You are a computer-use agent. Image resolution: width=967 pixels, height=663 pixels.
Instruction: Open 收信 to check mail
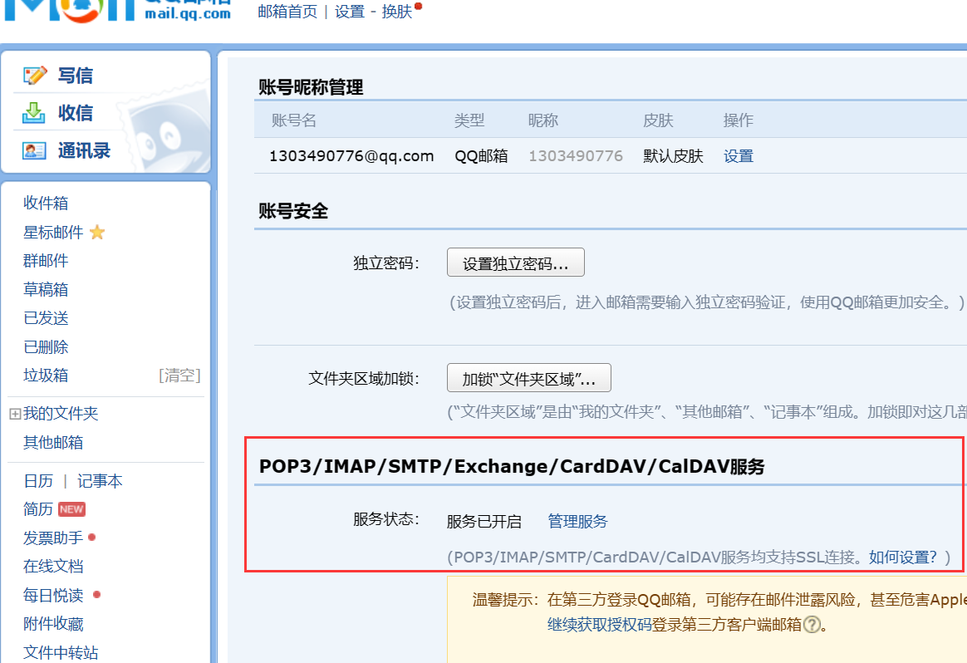76,113
